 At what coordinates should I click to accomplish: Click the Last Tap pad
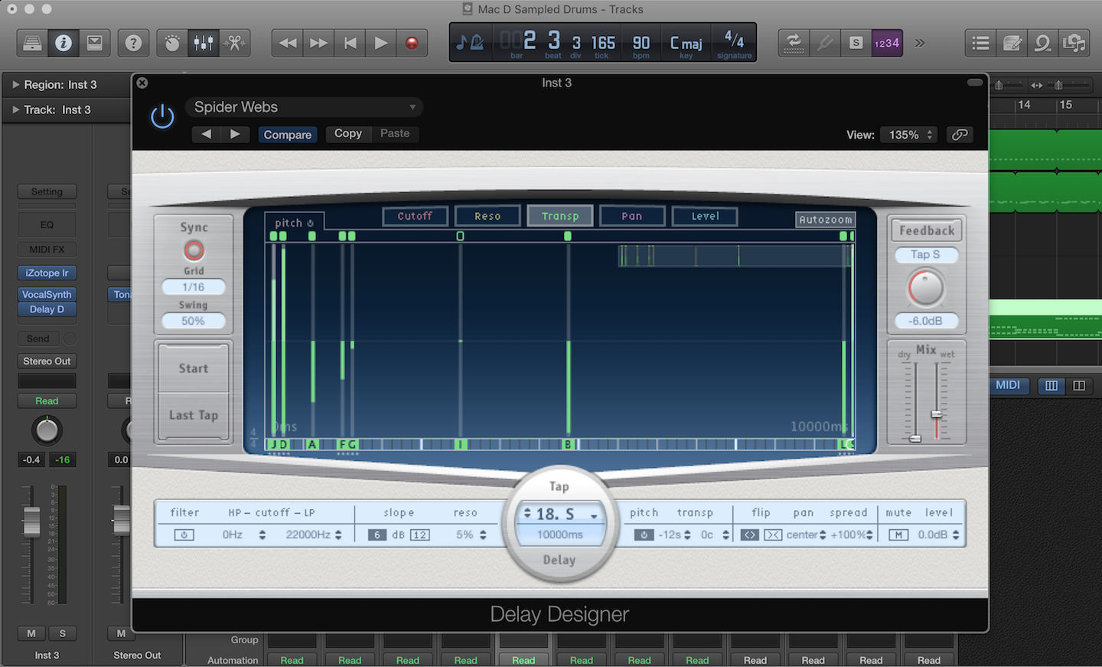[x=194, y=415]
